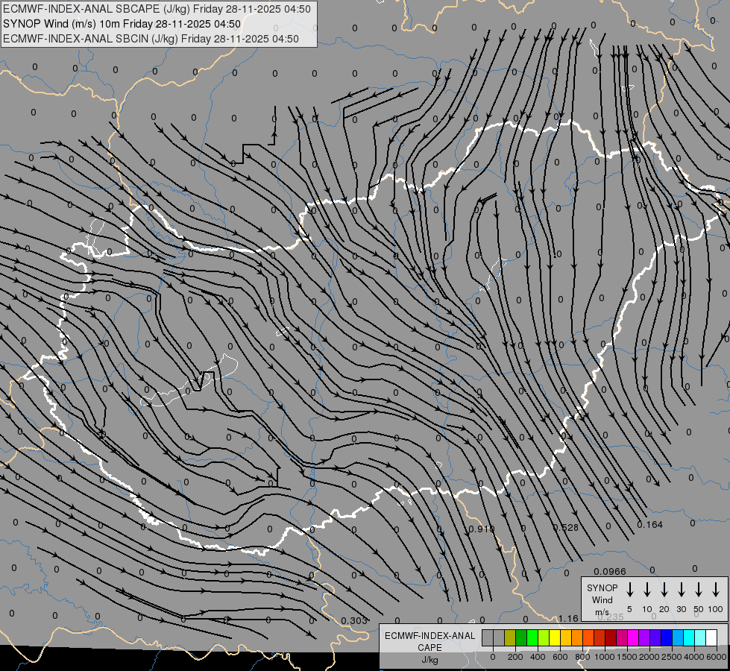Click the J/kg unit in color legend

click(429, 660)
